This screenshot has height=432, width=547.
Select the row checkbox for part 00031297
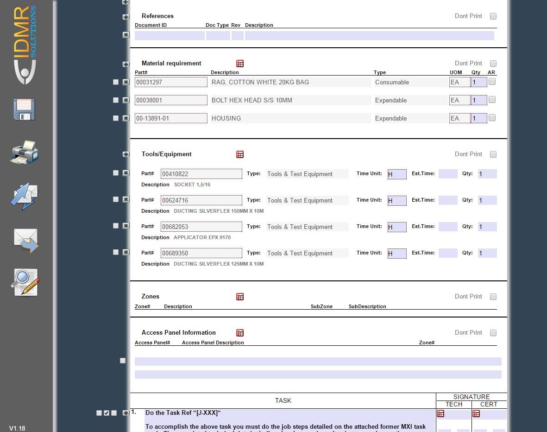[x=116, y=82]
